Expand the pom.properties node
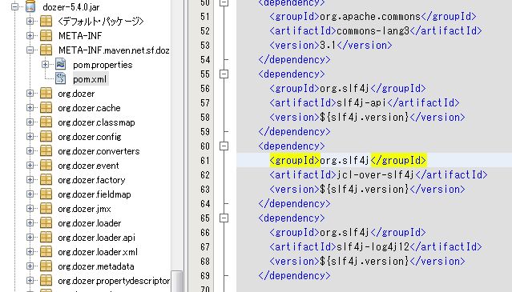The image size is (512, 292). coord(46,65)
